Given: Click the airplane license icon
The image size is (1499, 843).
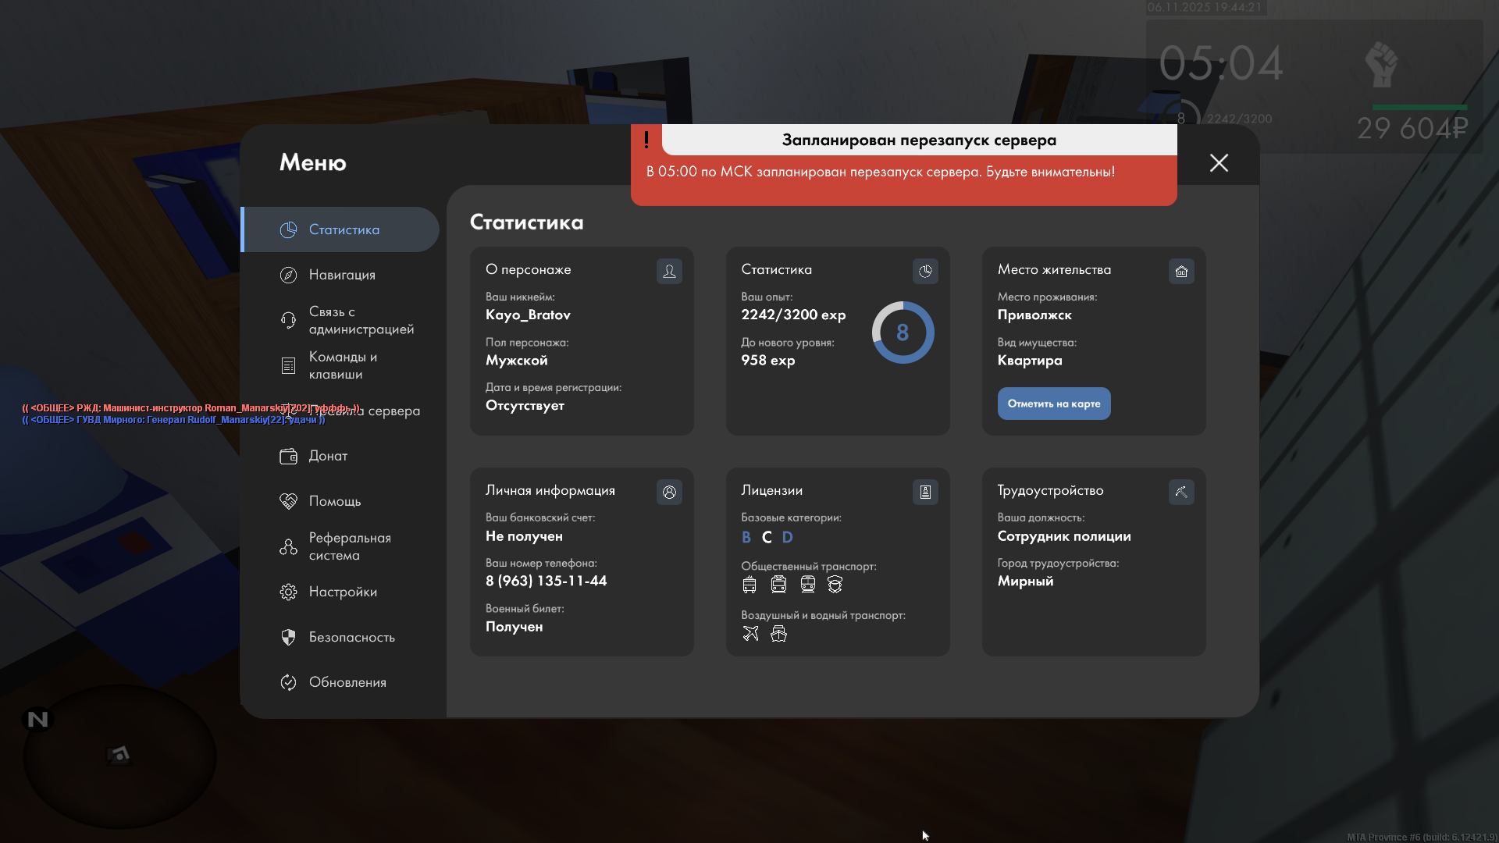Looking at the screenshot, I should (x=750, y=634).
